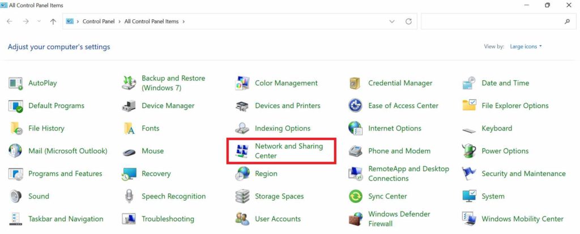Open the Device Manager icon
Screen dimensions: 580x234
coord(129,106)
